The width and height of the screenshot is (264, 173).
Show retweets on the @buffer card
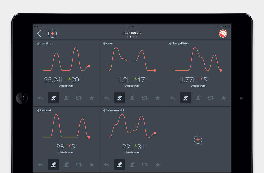pos(145,98)
